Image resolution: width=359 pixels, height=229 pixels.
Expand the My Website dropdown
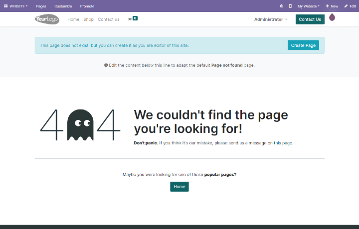(x=309, y=6)
